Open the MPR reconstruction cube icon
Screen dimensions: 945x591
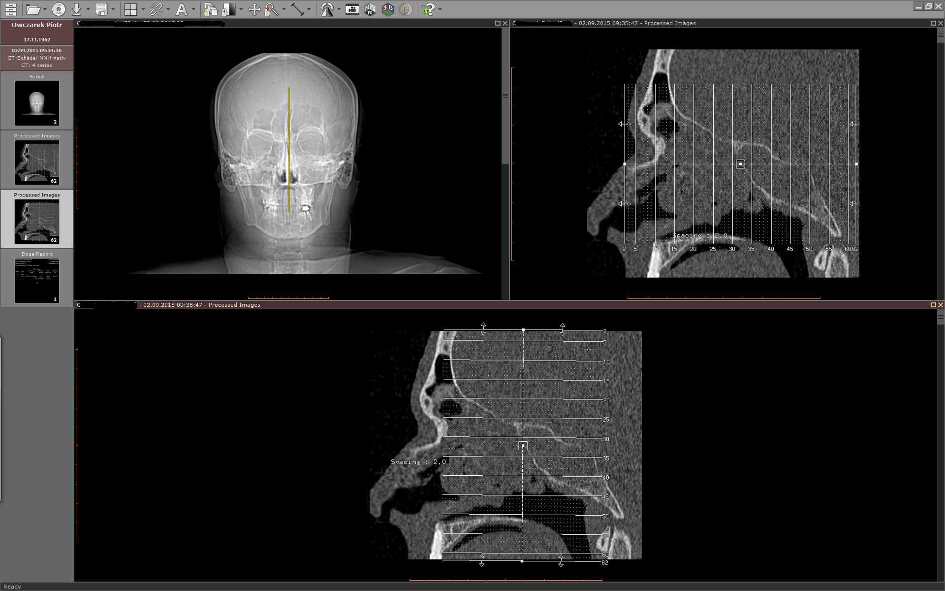[x=370, y=9]
